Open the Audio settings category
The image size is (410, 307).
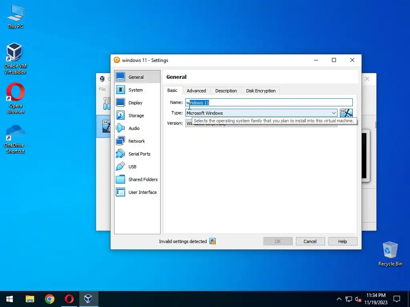point(137,128)
